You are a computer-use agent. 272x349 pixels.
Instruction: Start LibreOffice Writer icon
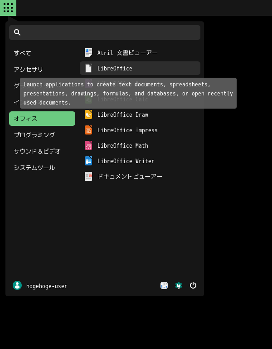click(x=88, y=161)
